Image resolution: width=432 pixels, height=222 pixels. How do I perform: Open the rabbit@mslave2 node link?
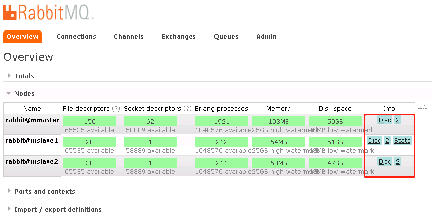coord(32,161)
